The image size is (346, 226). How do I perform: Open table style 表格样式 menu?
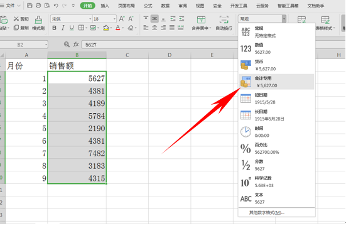[325, 23]
